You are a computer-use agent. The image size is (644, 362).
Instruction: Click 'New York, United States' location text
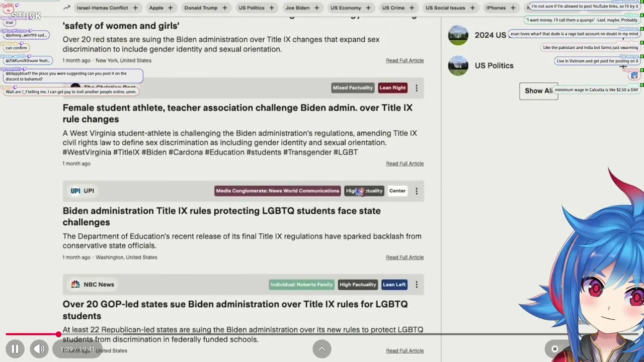pyautogui.click(x=123, y=60)
